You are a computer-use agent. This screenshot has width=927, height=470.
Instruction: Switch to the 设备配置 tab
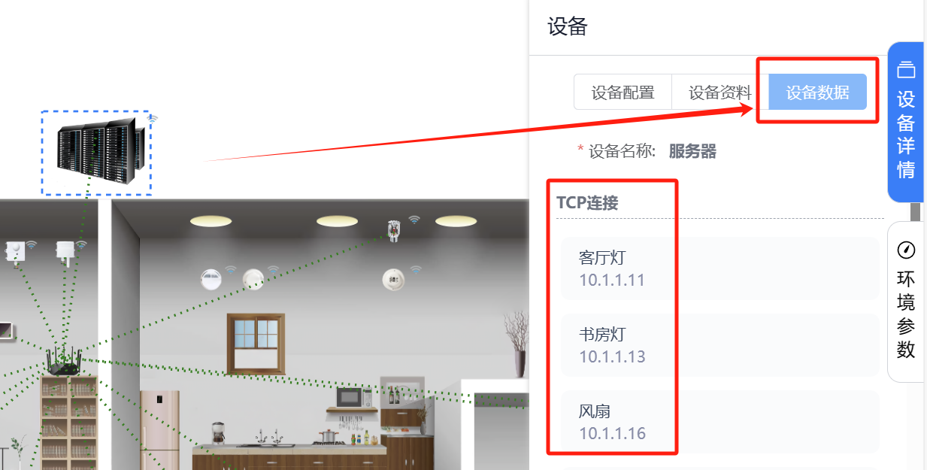tap(623, 92)
